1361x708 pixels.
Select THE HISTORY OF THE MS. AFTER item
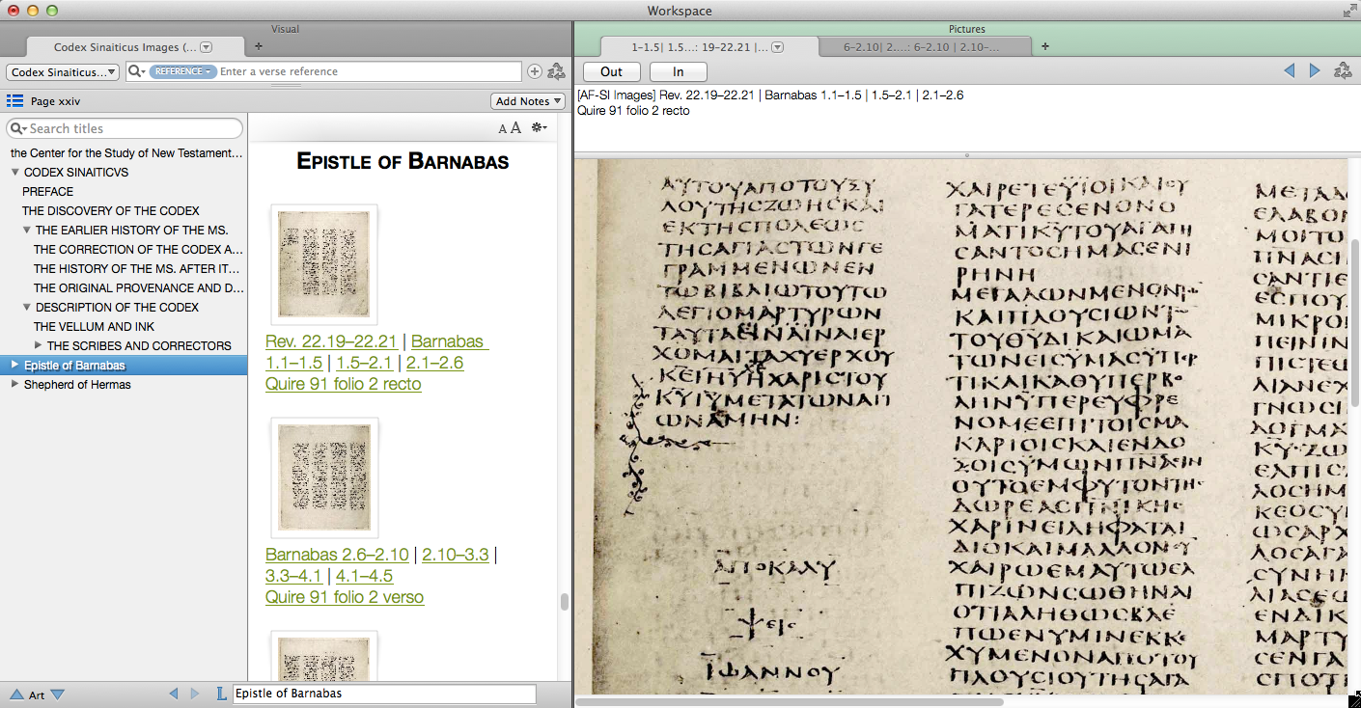tap(137, 268)
